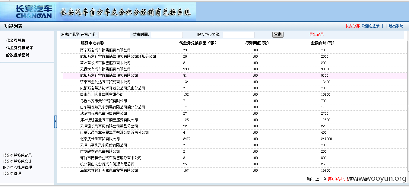Focus the 开始时间 start time field
This screenshot has height=187, width=409.
click(x=114, y=35)
